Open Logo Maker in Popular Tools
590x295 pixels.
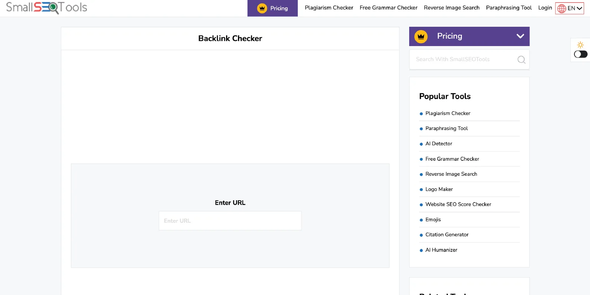[x=439, y=189]
